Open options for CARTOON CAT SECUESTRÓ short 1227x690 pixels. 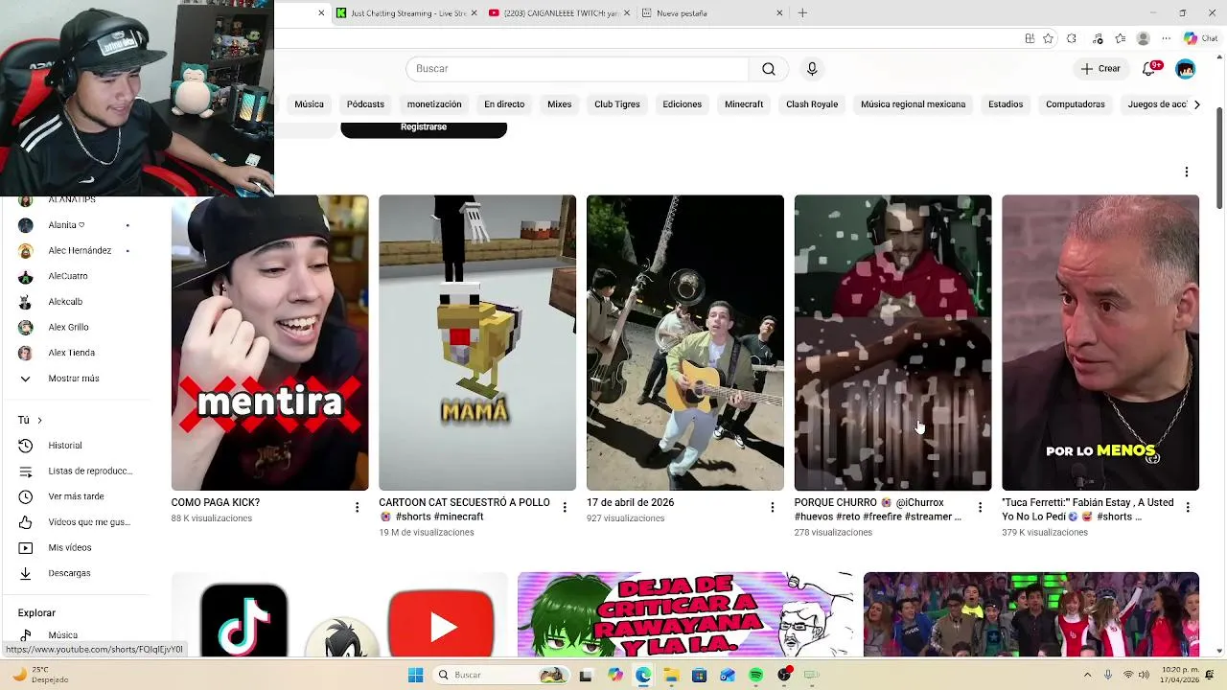click(x=565, y=507)
